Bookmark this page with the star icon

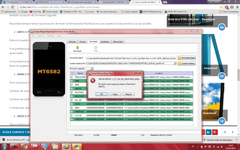221,7
